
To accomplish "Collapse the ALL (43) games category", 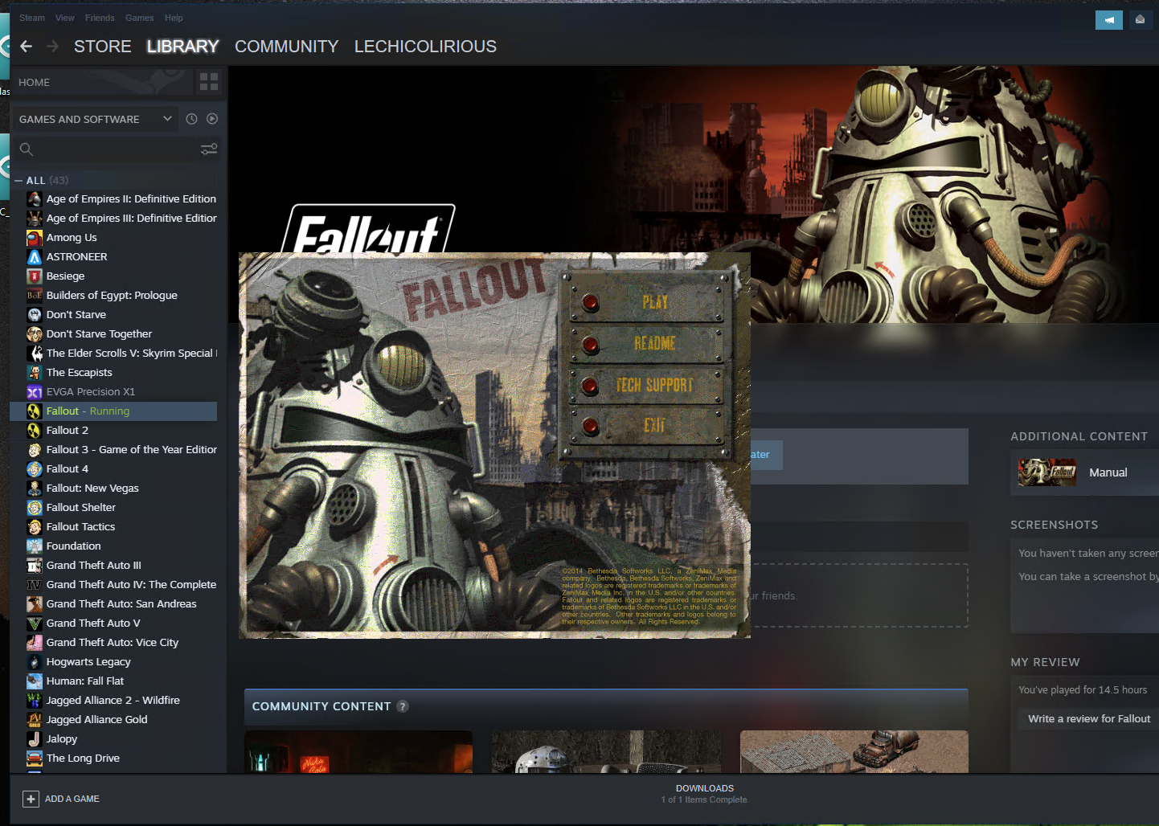I will [x=18, y=181].
